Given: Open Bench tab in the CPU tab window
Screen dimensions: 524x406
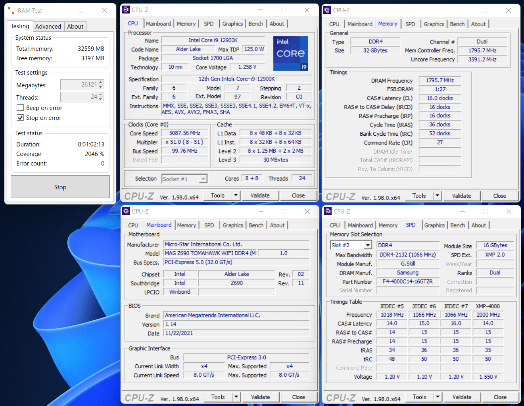Looking at the screenshot, I should click(256, 24).
